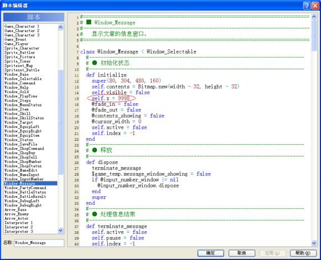Select the script list scrollbar thumb

click(x=60, y=122)
